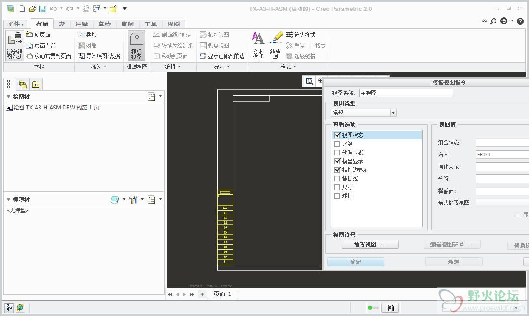Switch to the 工具 ribbon tab
This screenshot has width=529, height=316.
[x=151, y=24]
